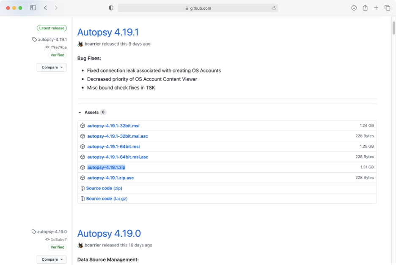The height and width of the screenshot is (265, 396).
Task: Download autopsy-4.19.1-32bit.msi.asc signature
Action: [x=118, y=136]
